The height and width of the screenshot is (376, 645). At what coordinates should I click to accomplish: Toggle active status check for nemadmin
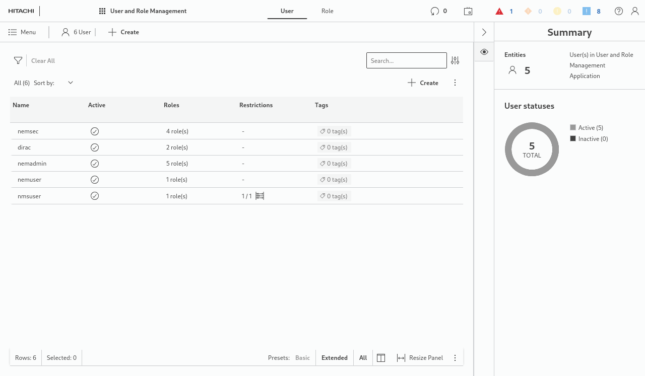tap(95, 164)
